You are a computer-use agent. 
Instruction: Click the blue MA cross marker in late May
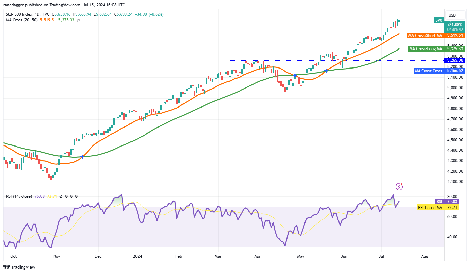pos(326,71)
